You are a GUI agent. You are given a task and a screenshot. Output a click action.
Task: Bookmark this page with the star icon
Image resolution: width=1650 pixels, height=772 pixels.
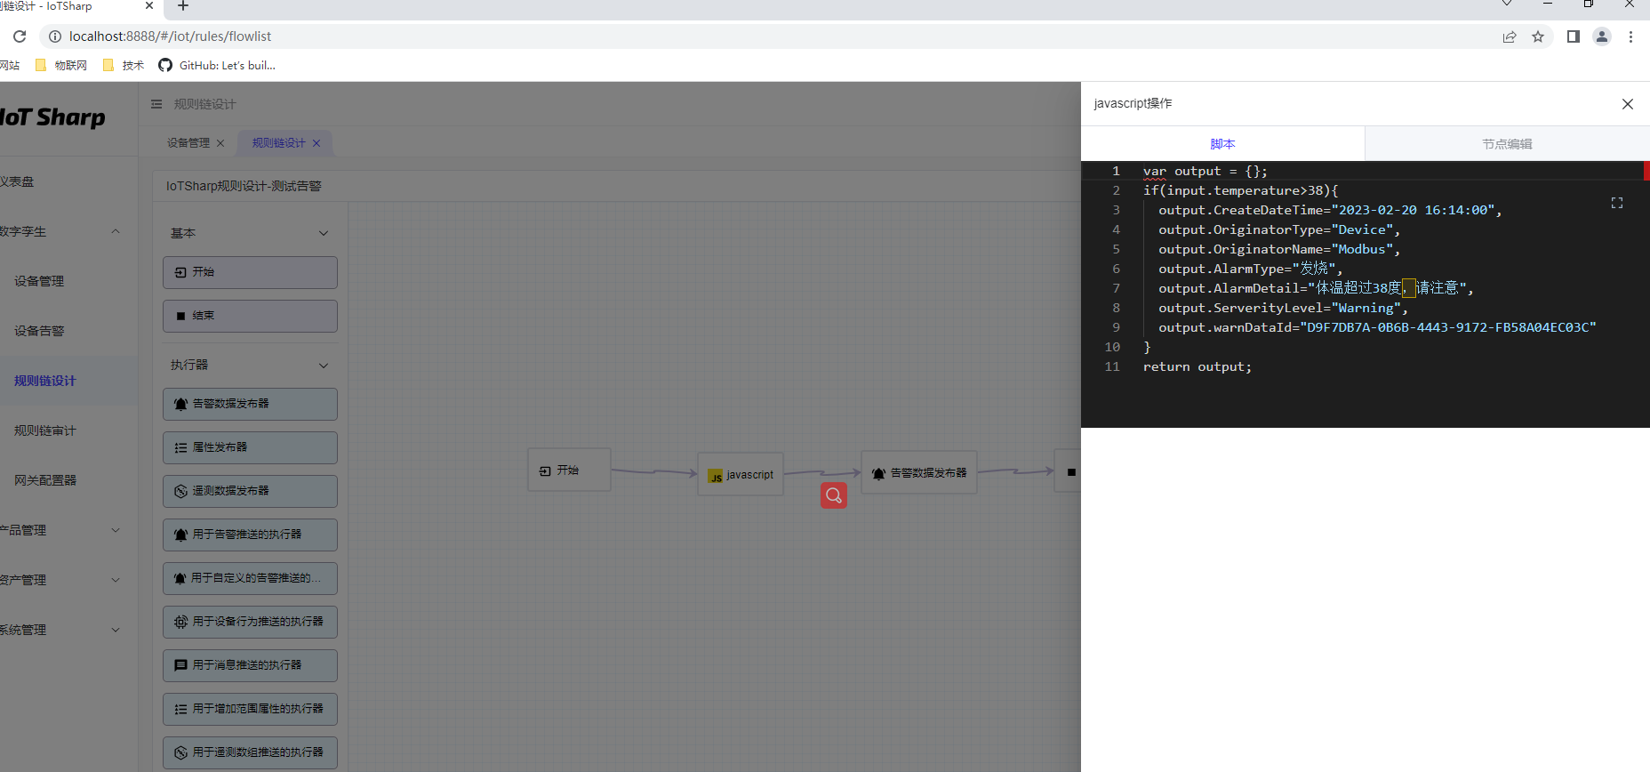1537,36
